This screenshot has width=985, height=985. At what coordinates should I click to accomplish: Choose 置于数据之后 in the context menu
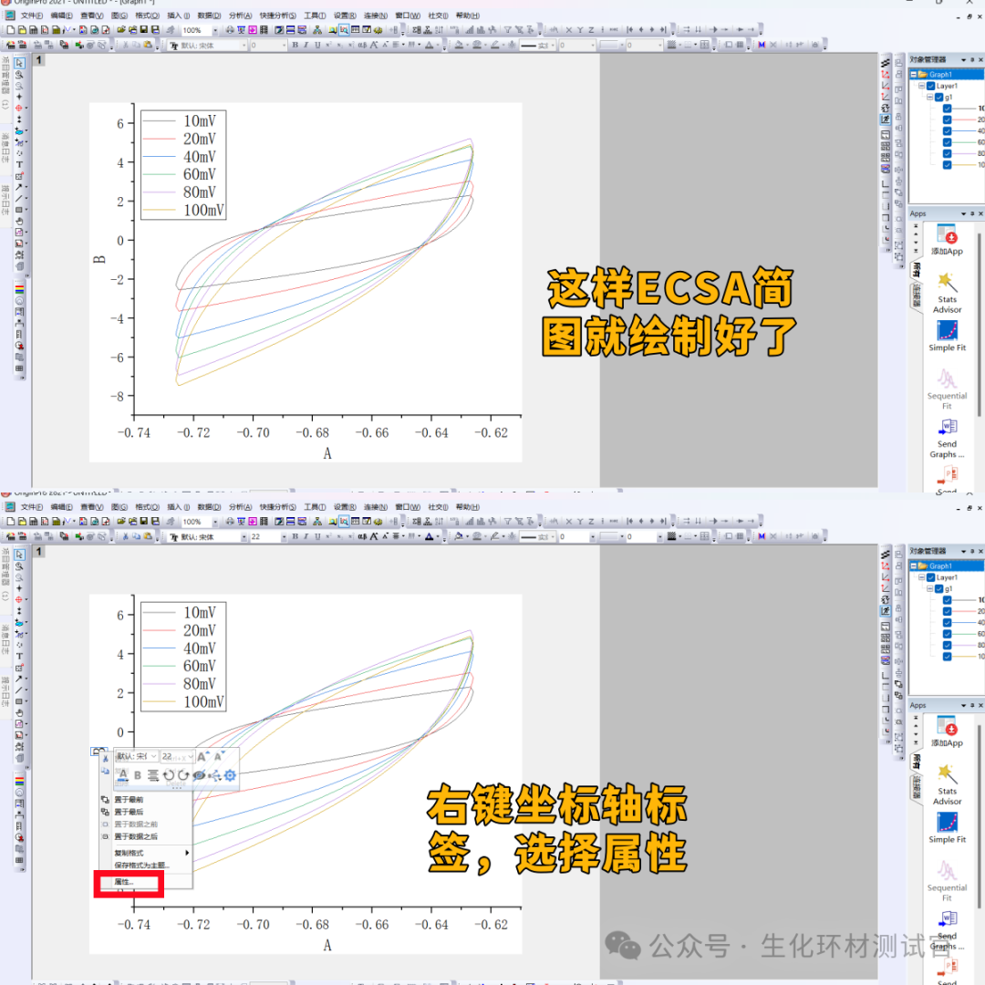coord(136,836)
